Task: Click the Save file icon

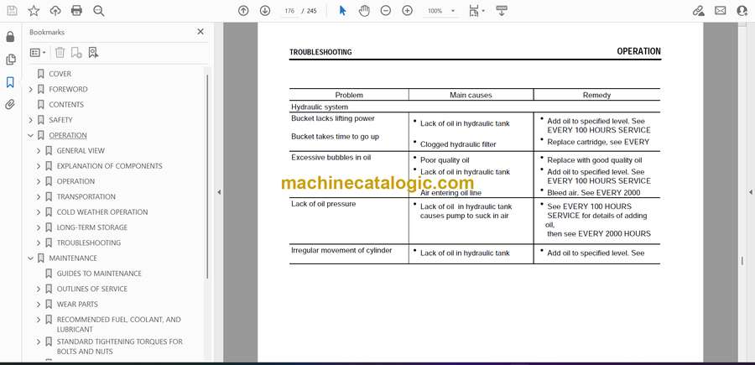Action: (x=12, y=11)
